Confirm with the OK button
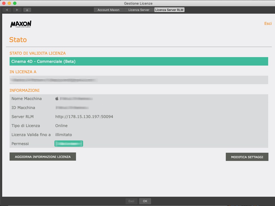Image resolution: width=275 pixels, height=206 pixels. point(145,201)
